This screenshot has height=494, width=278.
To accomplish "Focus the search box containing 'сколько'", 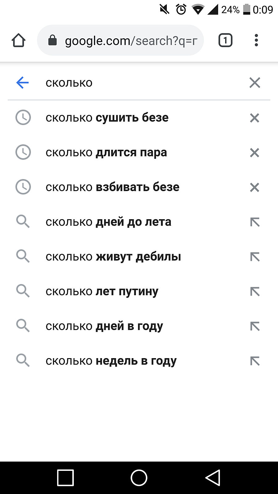I will pos(139,83).
